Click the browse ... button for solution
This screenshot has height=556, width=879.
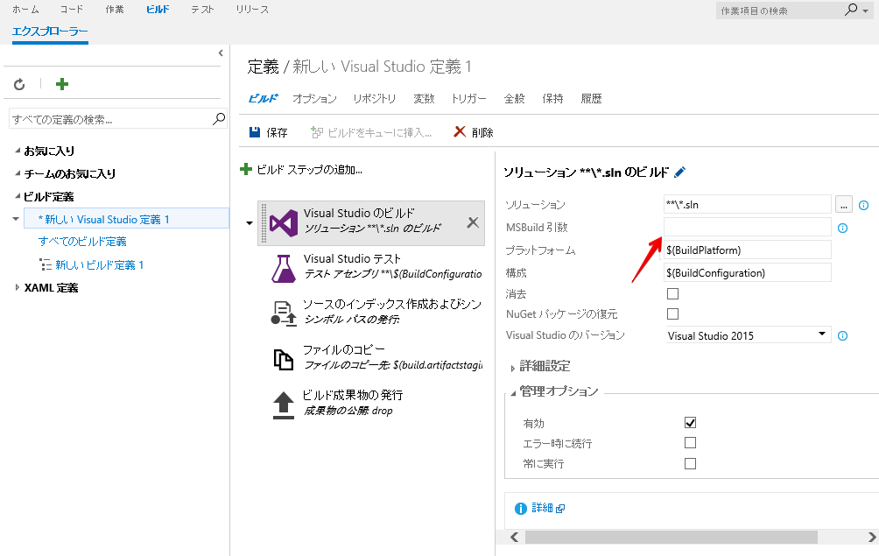click(x=844, y=205)
